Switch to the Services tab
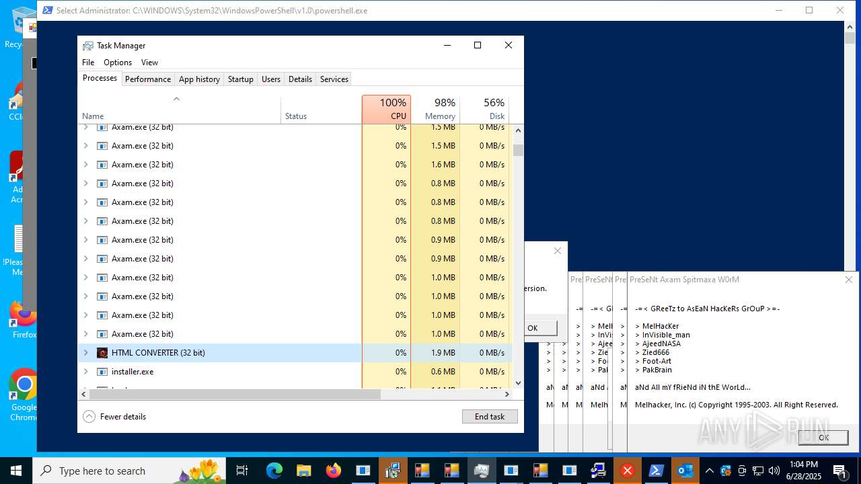 coord(334,79)
